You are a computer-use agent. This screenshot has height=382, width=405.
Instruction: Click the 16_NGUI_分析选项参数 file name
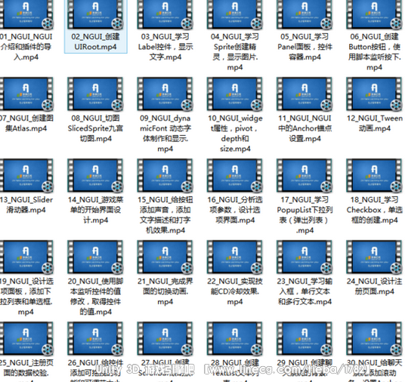235,210
